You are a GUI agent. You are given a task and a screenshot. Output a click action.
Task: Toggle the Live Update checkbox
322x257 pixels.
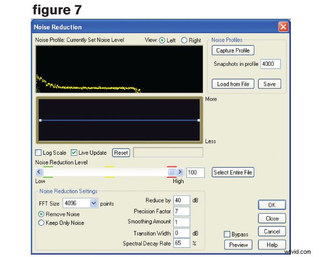pos(74,153)
